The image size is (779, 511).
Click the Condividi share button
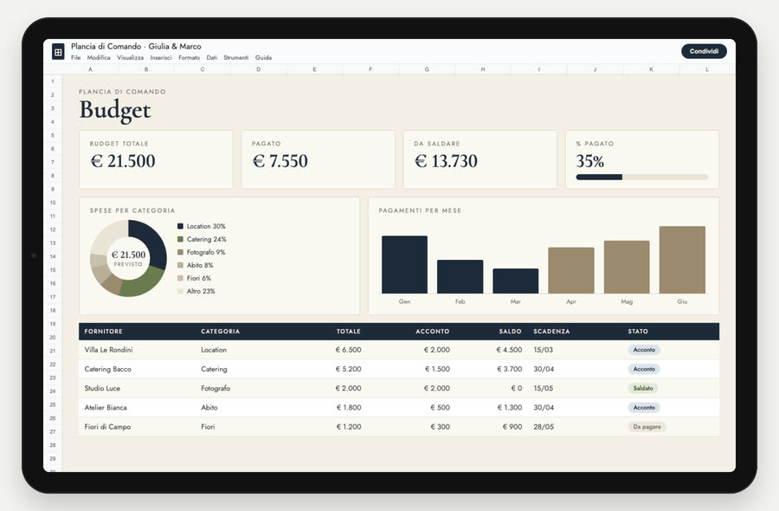704,51
